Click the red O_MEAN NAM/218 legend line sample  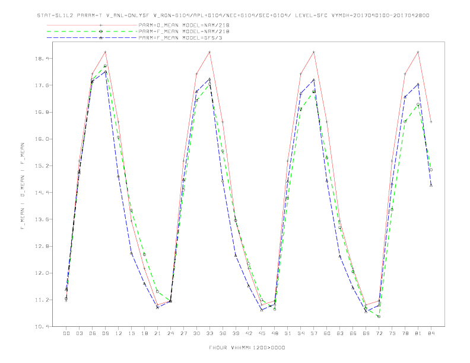click(x=92, y=25)
